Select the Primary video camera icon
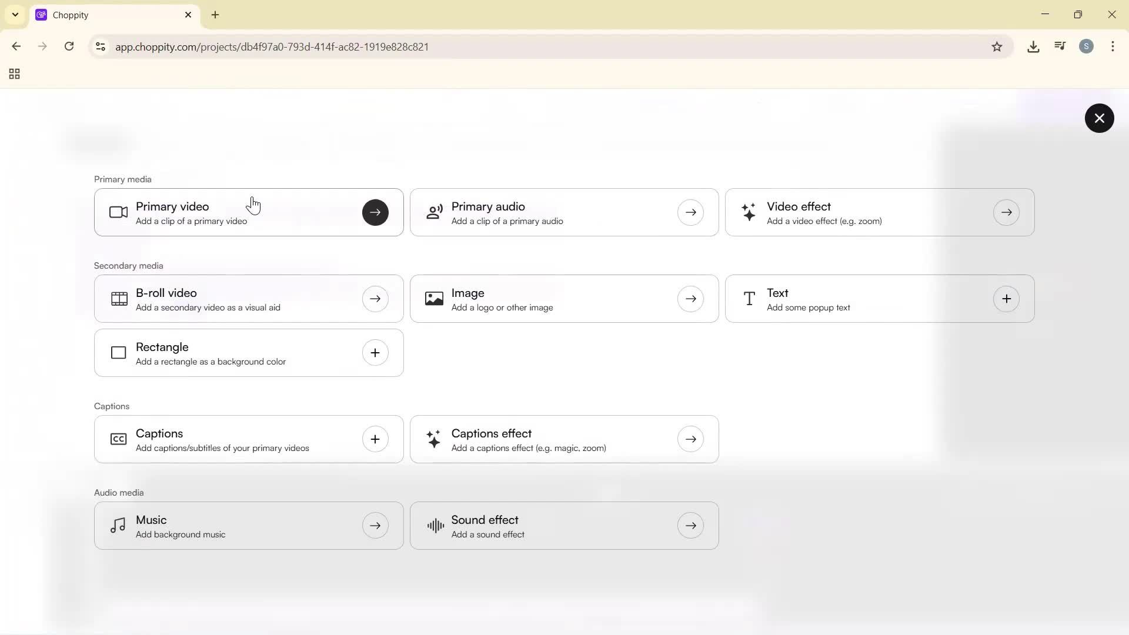The image size is (1129, 635). point(118,212)
